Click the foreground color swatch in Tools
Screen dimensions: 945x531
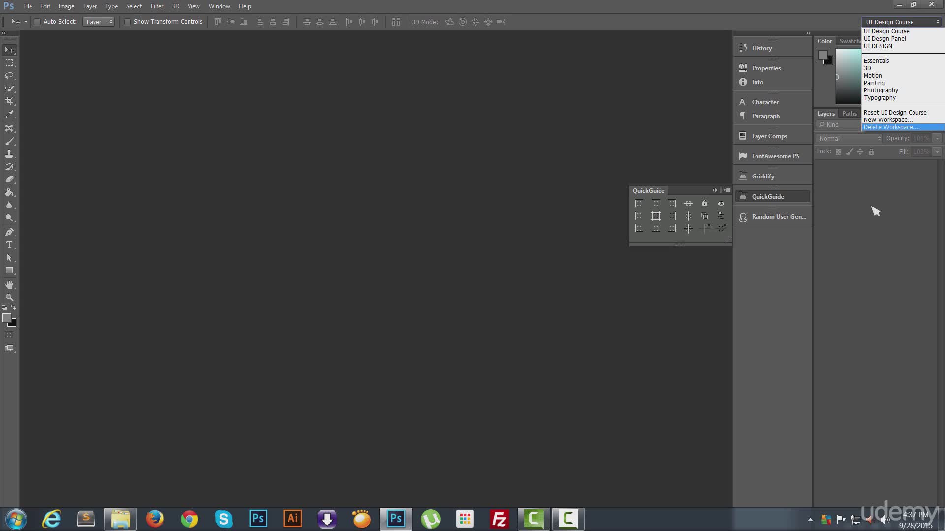7,318
